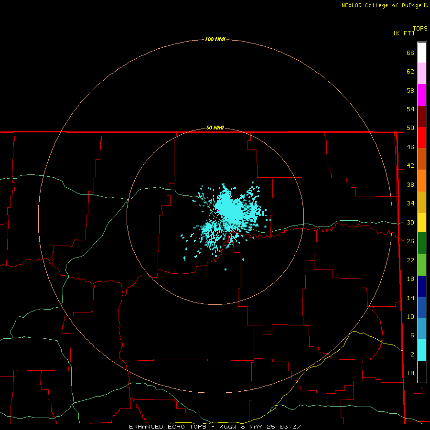
Task: Click the medium blue 10-14 legend swatch
Action: (x=422, y=307)
